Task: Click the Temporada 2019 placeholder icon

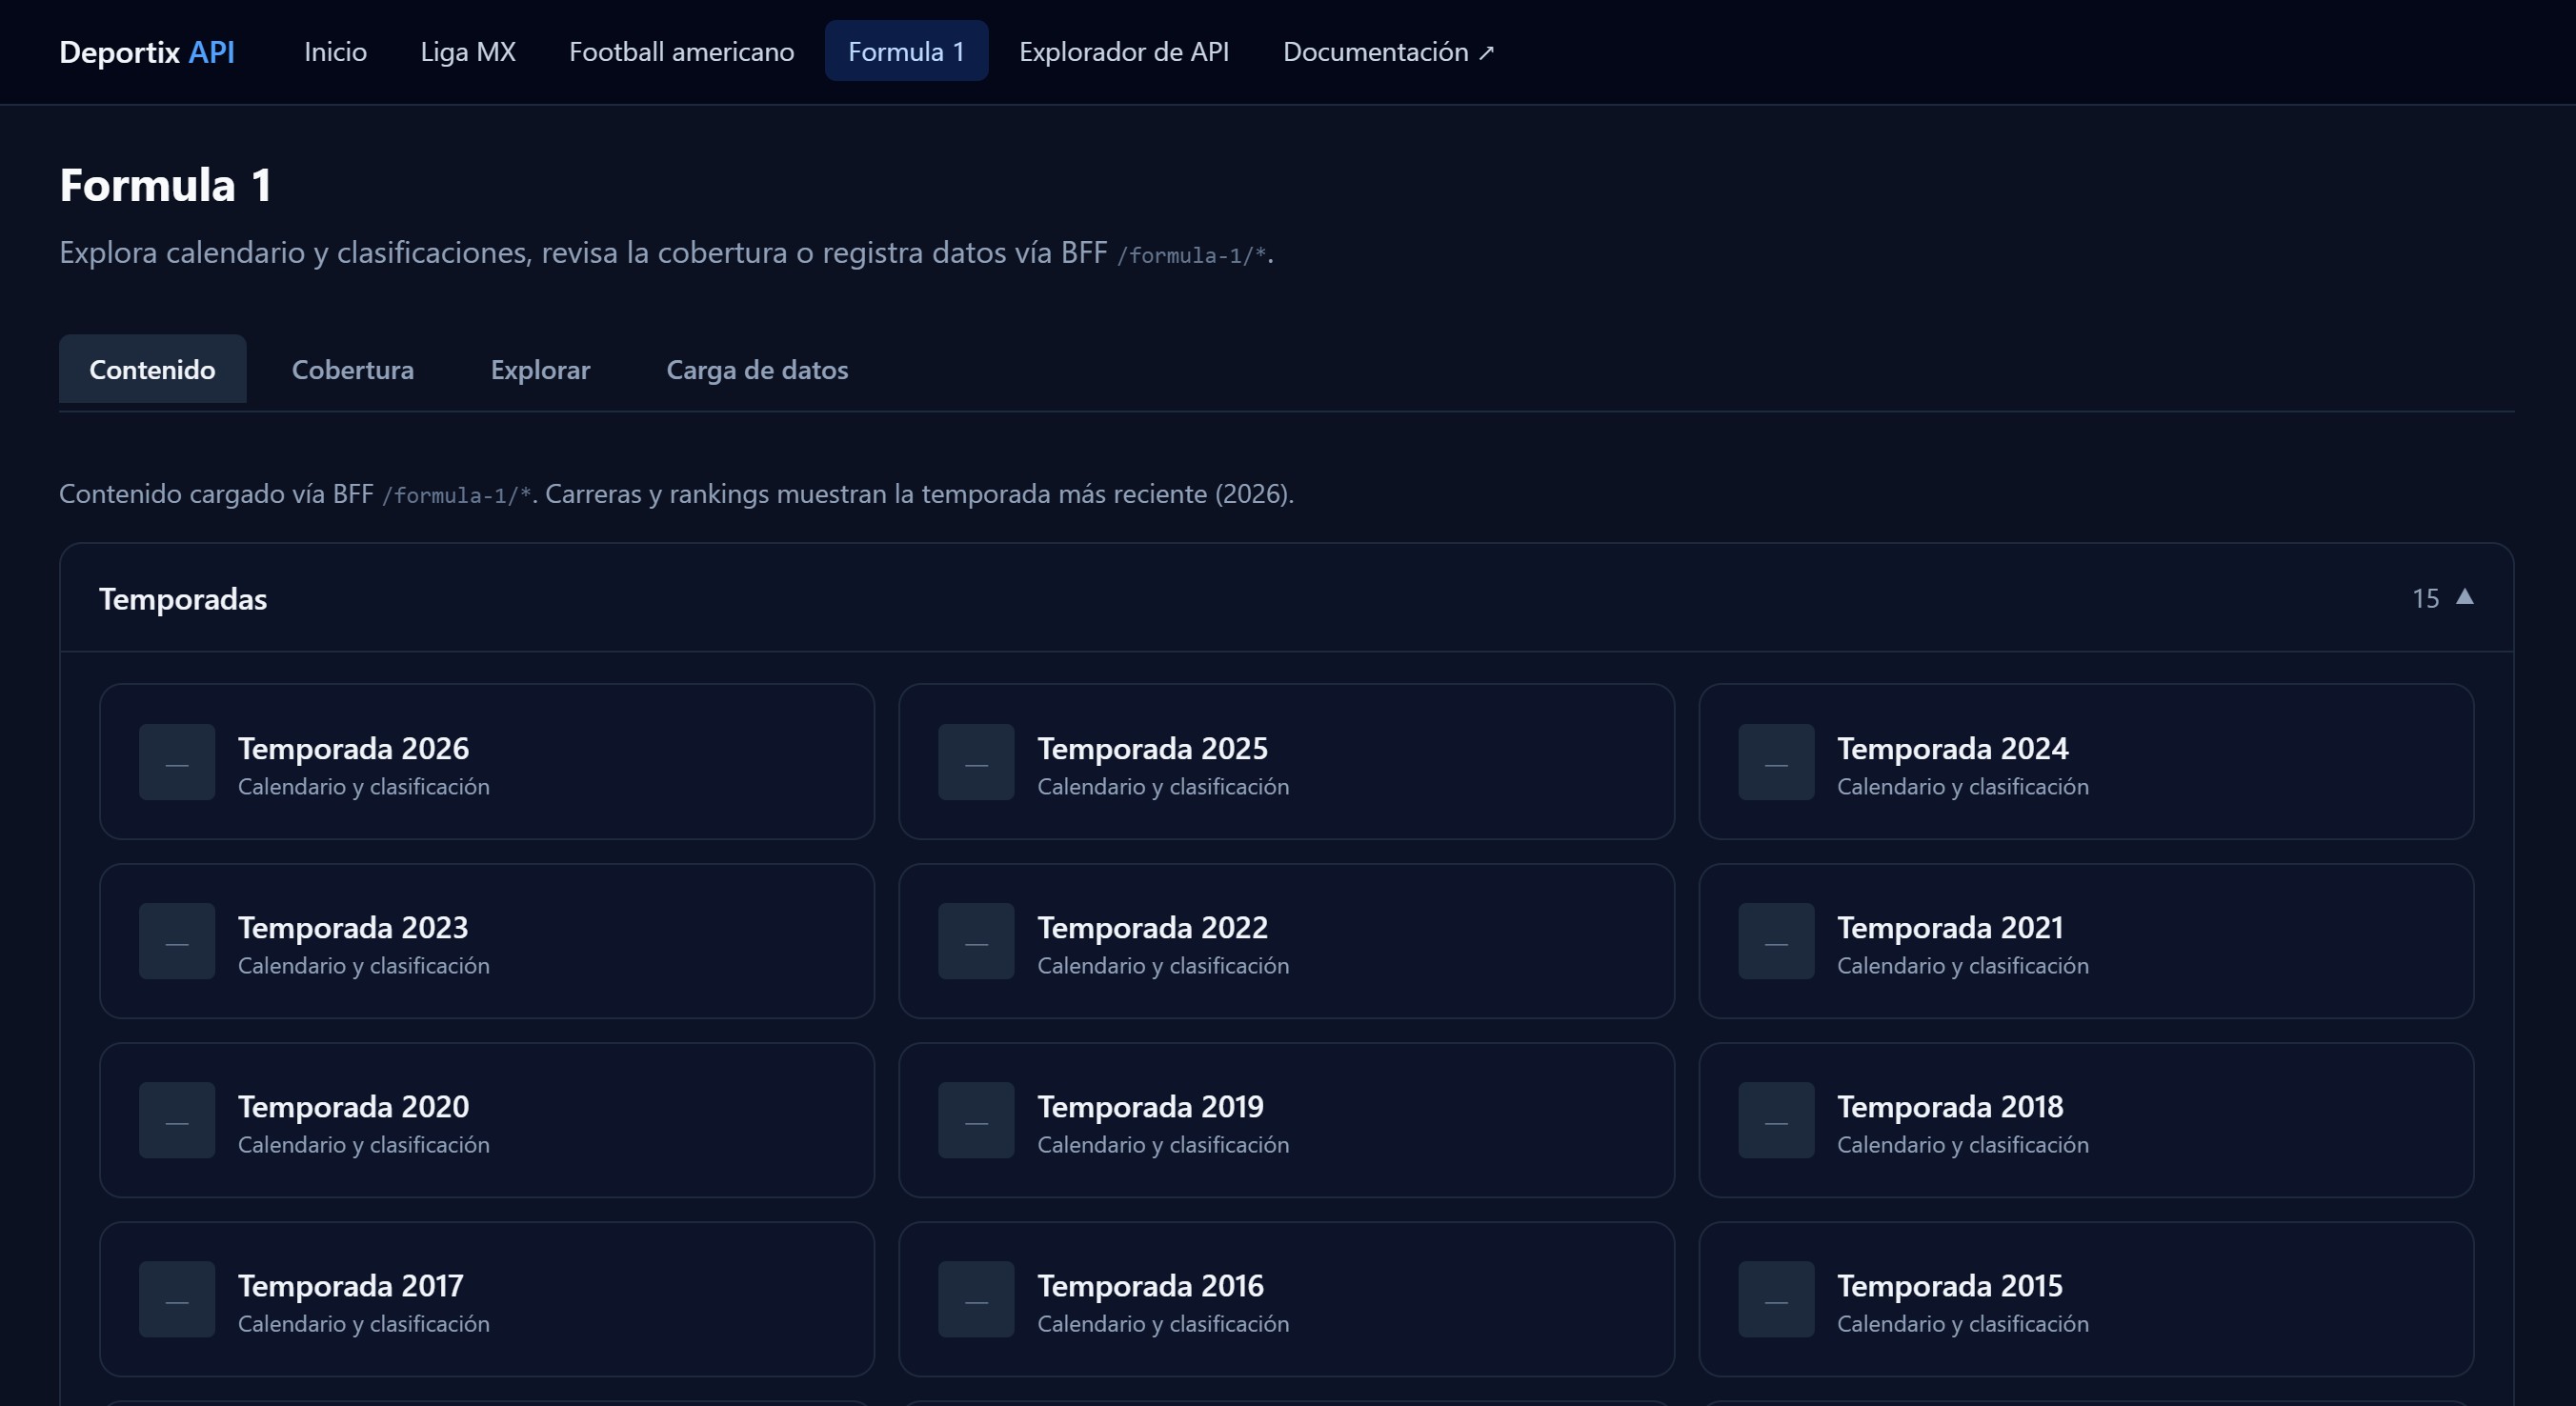Action: click(976, 1120)
